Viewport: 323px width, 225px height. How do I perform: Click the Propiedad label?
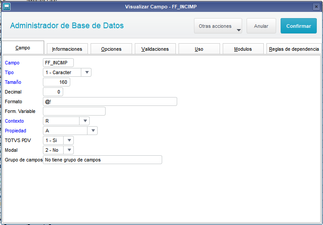click(15, 131)
